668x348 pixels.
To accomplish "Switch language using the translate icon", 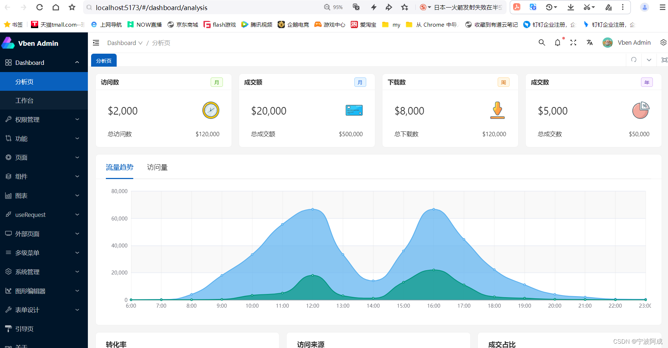I will (589, 43).
